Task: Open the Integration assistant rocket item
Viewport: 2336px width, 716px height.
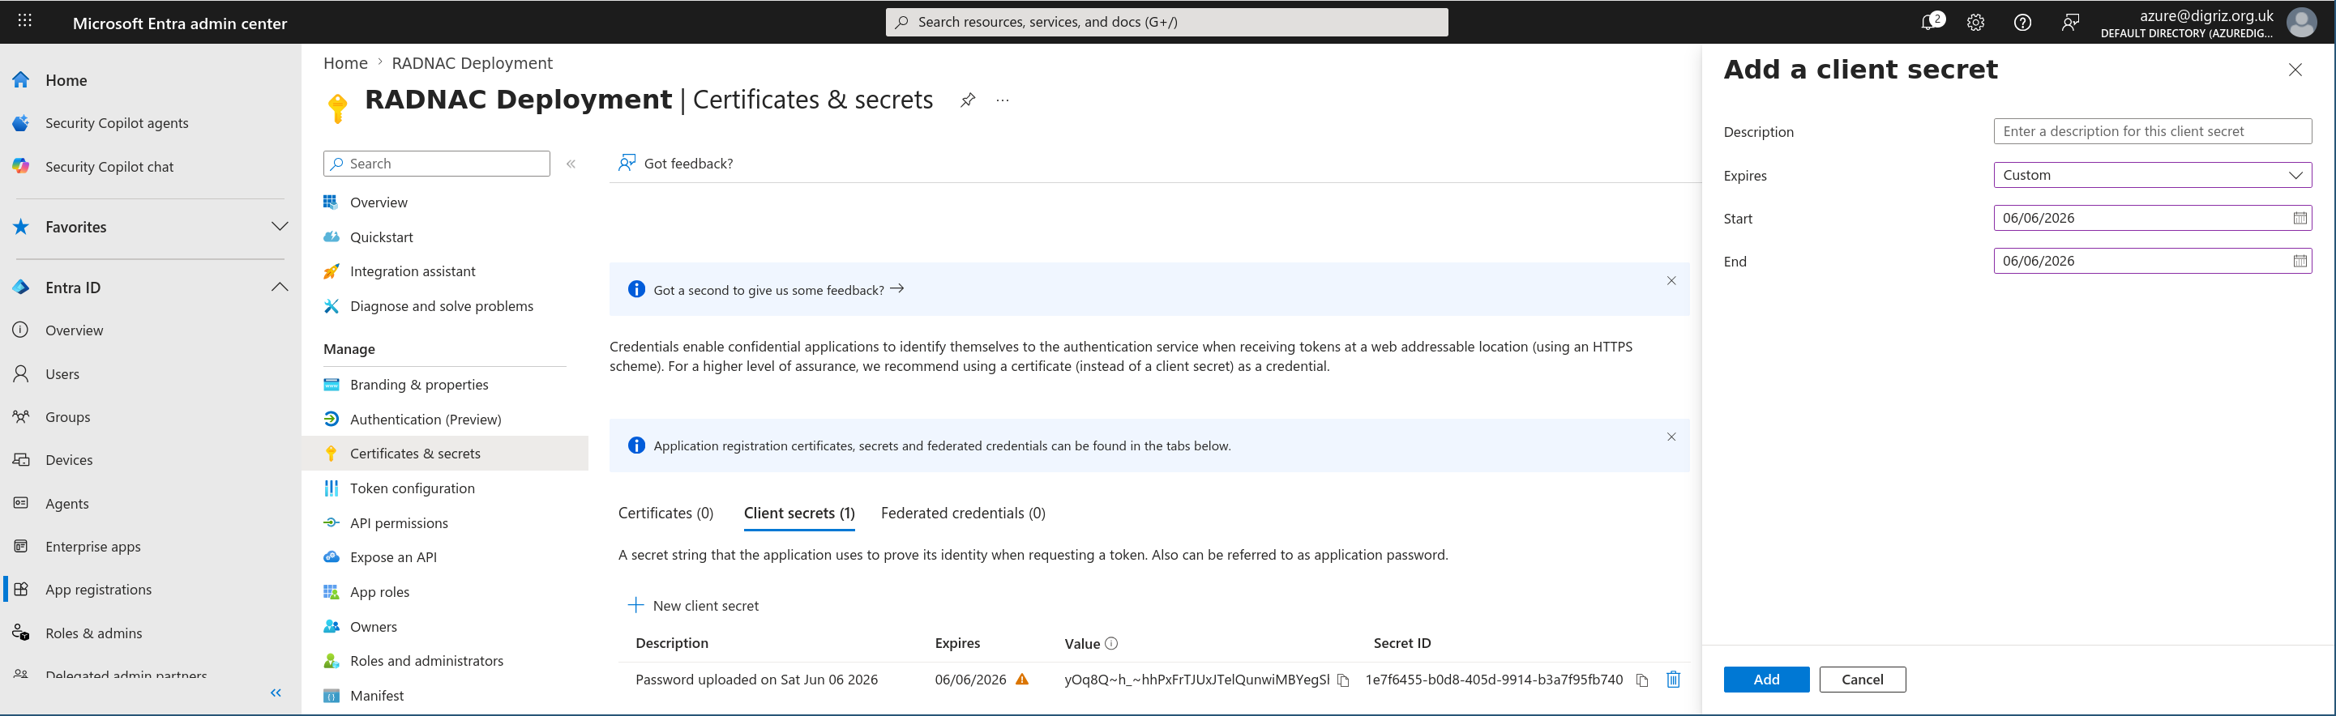Action: coord(412,271)
